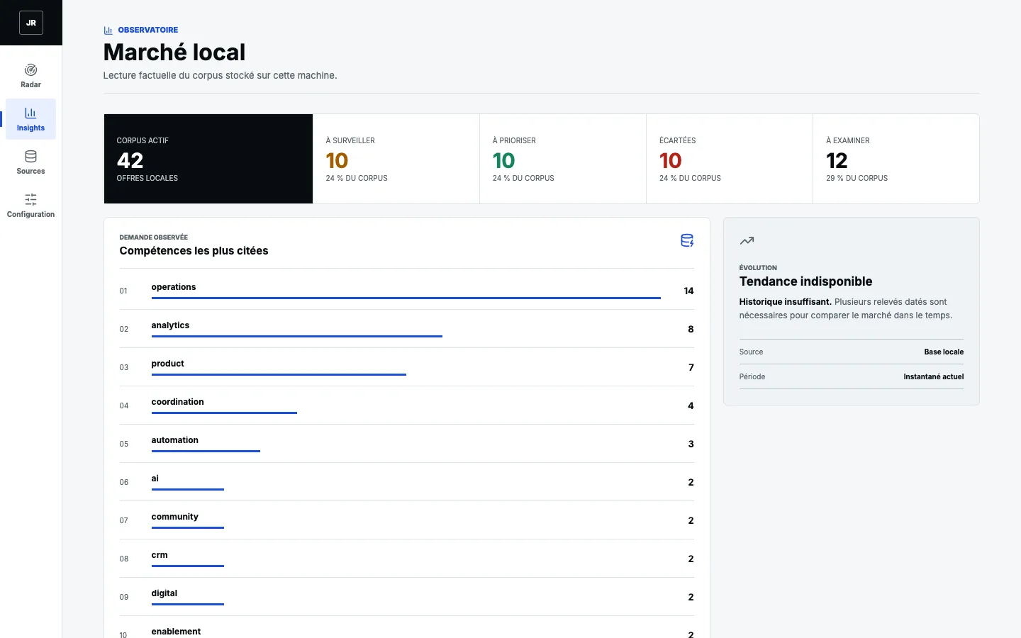Image resolution: width=1021 pixels, height=638 pixels.
Task: Select the À prioriser stat card
Action: click(x=563, y=159)
